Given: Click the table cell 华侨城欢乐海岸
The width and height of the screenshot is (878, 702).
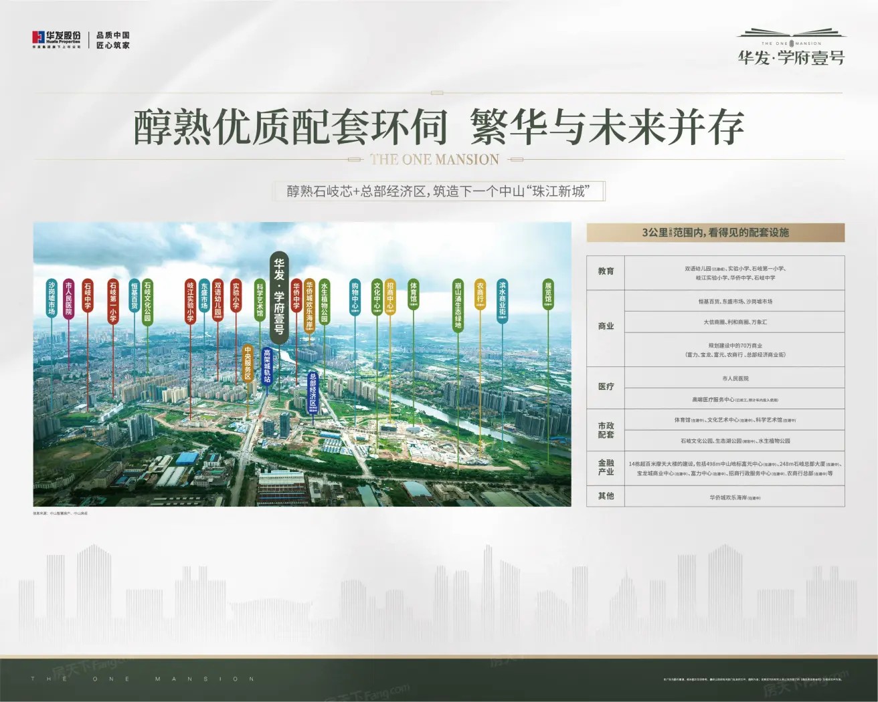Looking at the screenshot, I should coord(735,497).
